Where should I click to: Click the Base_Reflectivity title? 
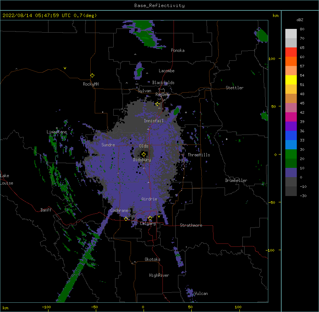tap(159, 6)
